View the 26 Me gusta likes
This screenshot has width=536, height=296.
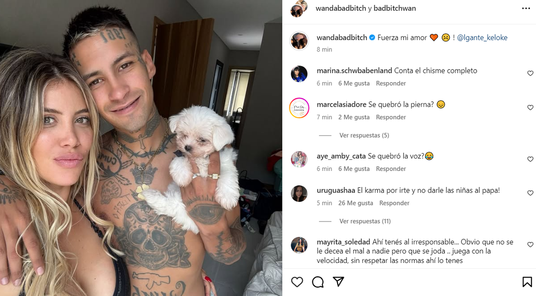click(x=356, y=203)
